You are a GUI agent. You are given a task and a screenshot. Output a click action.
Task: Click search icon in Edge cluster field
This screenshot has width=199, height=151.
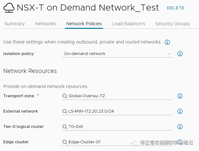click(65, 142)
